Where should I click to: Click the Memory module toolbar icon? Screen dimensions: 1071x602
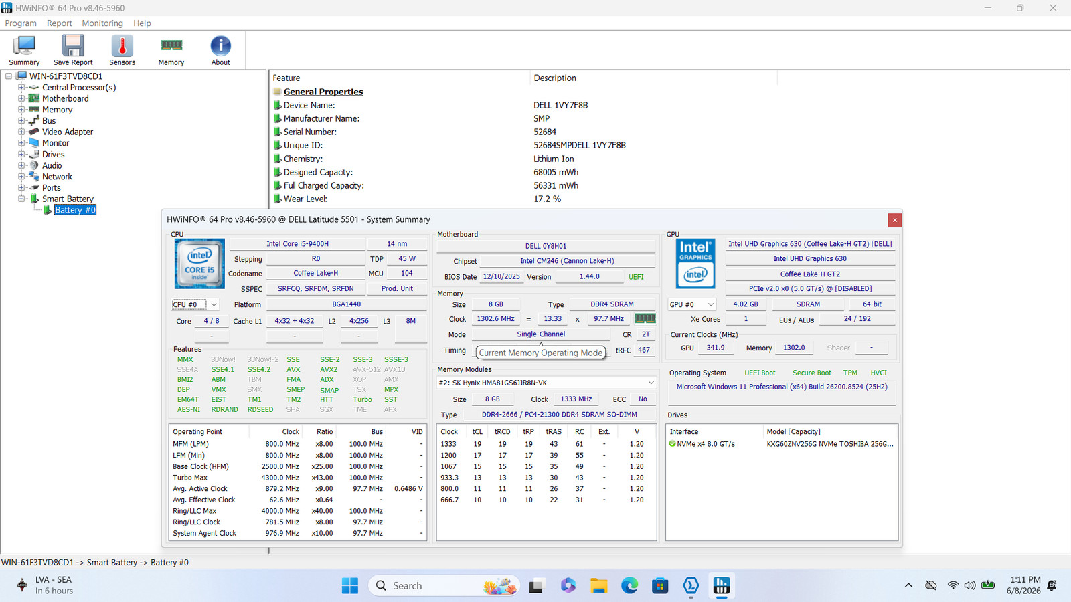click(171, 50)
